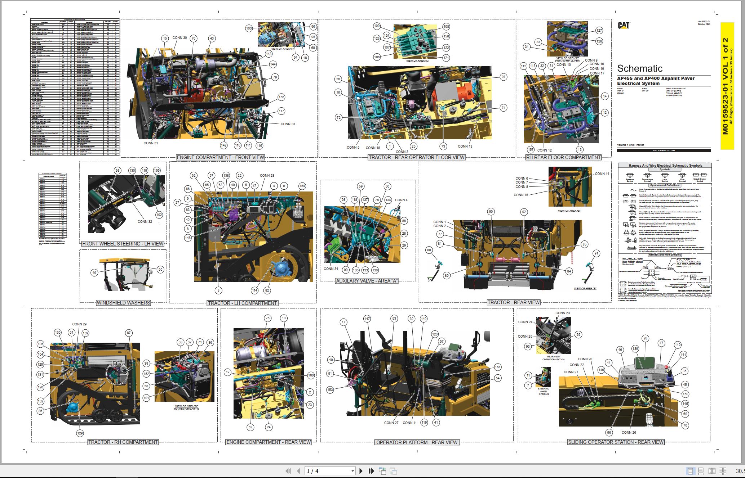Select facing pages view mode
The height and width of the screenshot is (478, 745).
[712, 471]
